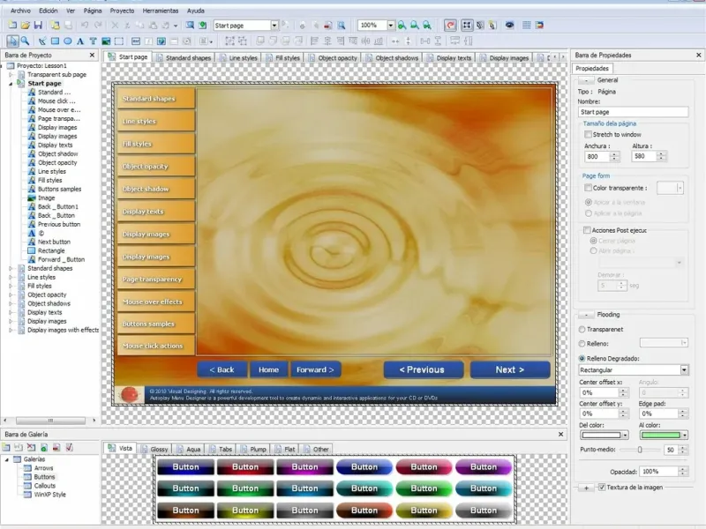Enable the 'Stretch to window' checkbox
This screenshot has height=529, width=706.
589,134
